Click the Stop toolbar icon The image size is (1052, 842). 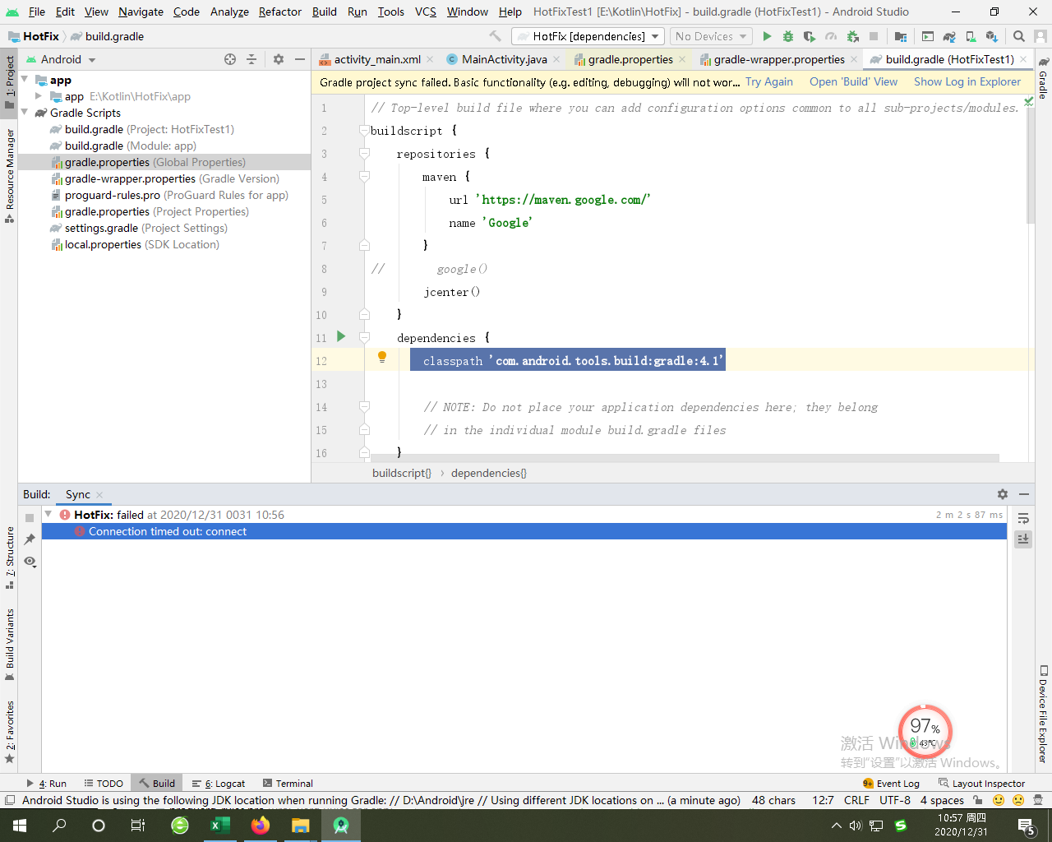click(874, 36)
